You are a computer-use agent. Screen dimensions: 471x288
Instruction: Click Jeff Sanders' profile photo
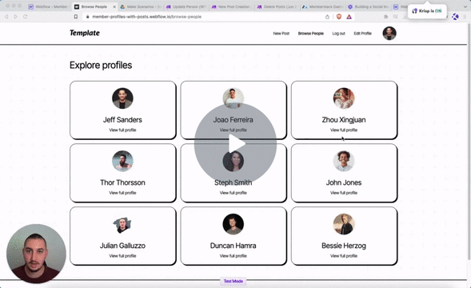(122, 98)
